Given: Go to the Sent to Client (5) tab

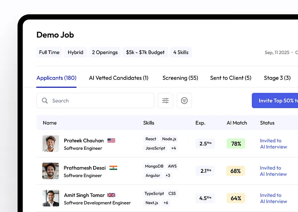Looking at the screenshot, I should click(x=231, y=78).
